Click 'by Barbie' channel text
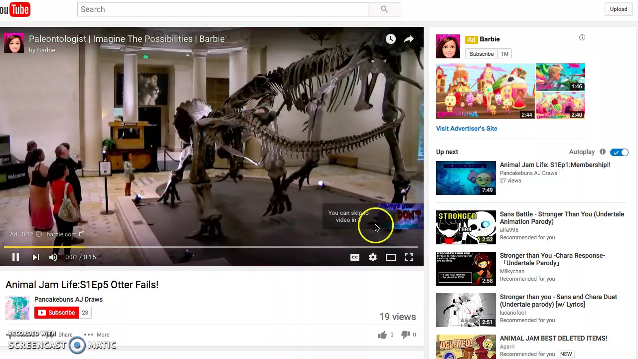This screenshot has width=638, height=359. tap(42, 50)
